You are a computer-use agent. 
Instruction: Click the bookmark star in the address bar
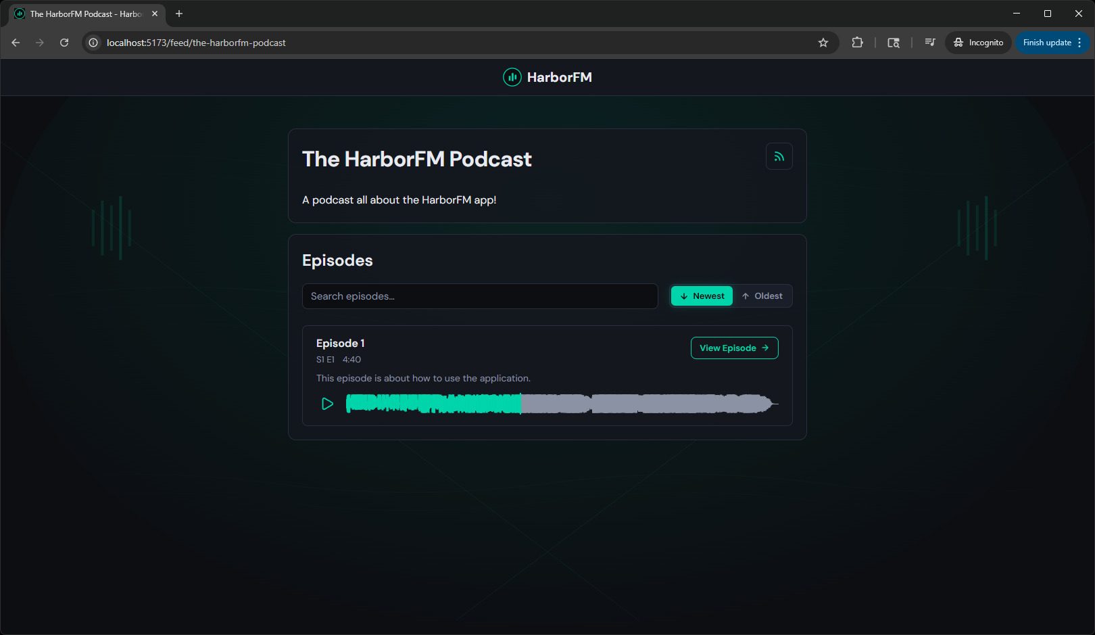pos(823,42)
